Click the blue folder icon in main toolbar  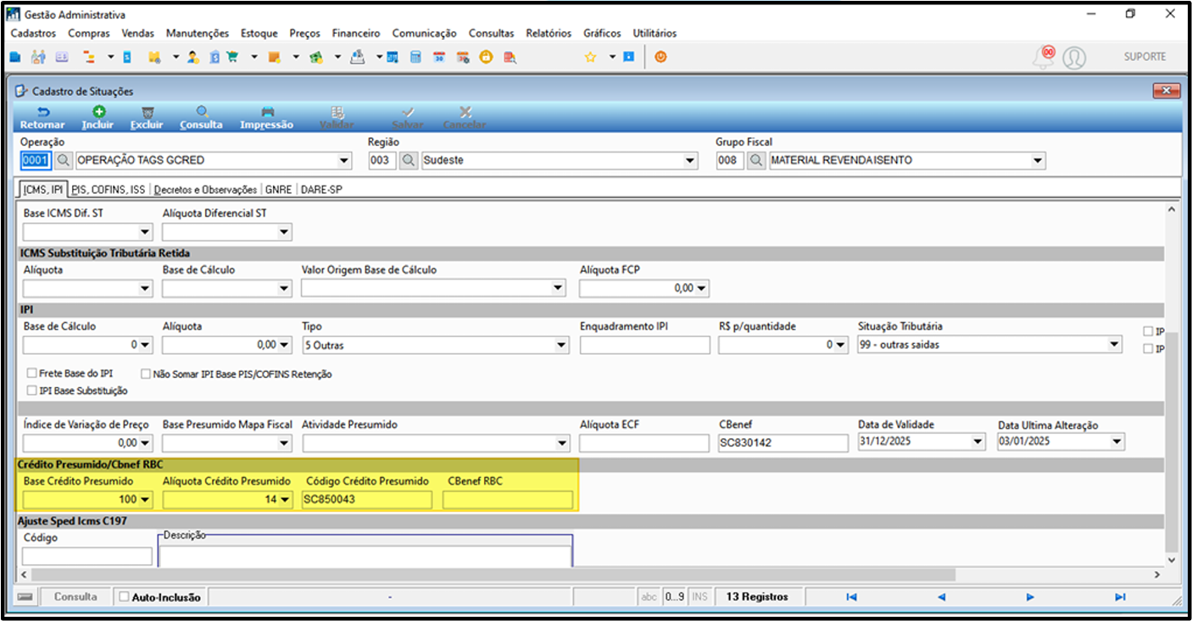coord(15,58)
